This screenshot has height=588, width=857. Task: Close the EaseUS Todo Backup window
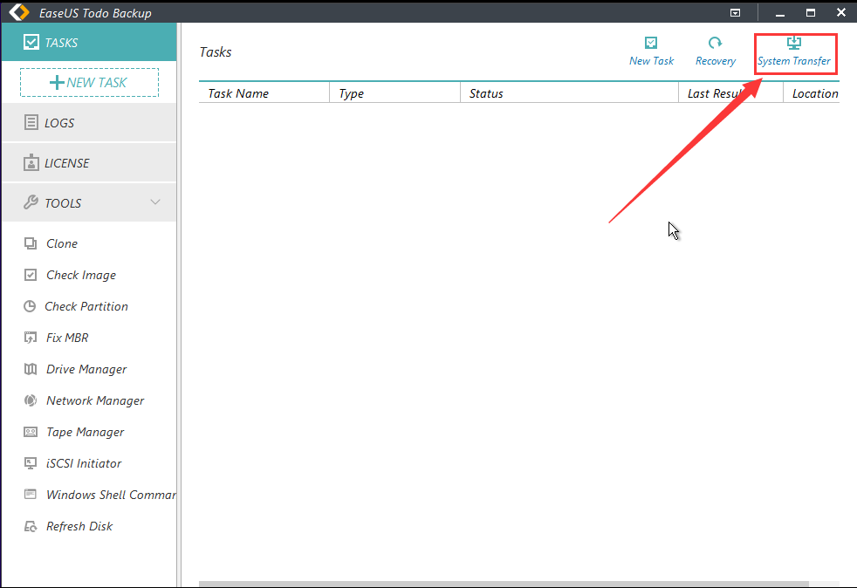[841, 12]
